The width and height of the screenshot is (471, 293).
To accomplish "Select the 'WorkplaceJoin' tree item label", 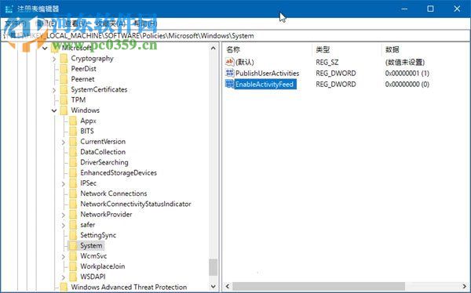I will [102, 266].
